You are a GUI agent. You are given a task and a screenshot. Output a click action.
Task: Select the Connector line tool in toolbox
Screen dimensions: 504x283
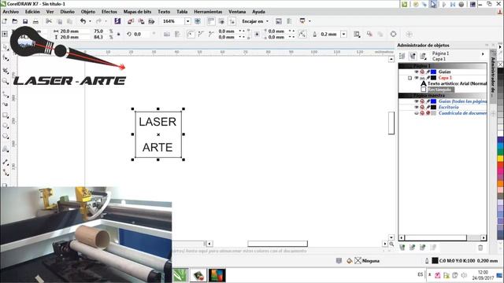pos(6,172)
